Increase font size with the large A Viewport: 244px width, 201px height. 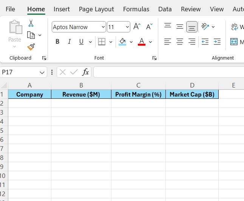click(x=137, y=26)
